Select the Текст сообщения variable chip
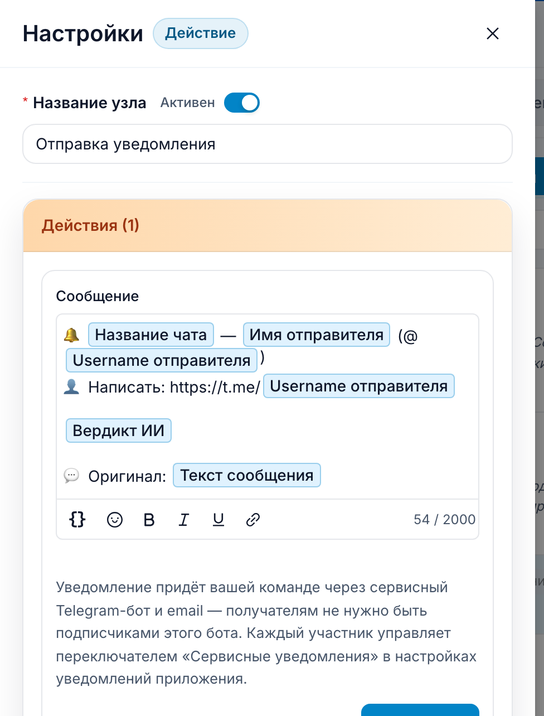Image resolution: width=544 pixels, height=716 pixels. click(247, 475)
